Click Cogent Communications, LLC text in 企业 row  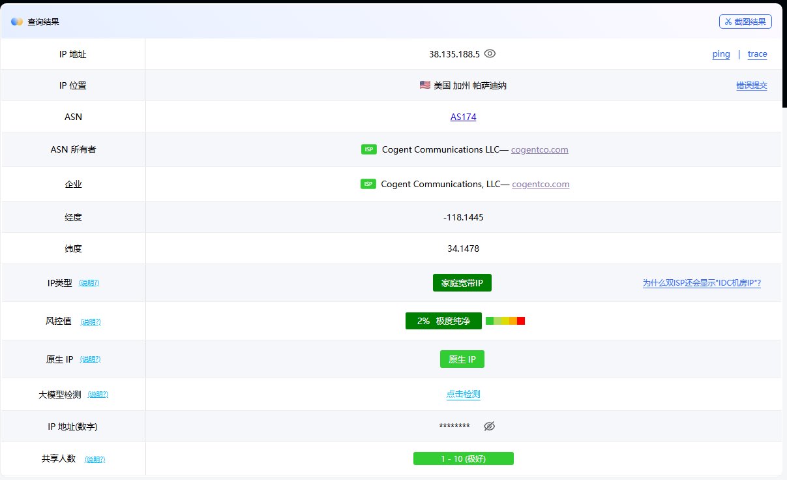(x=440, y=184)
